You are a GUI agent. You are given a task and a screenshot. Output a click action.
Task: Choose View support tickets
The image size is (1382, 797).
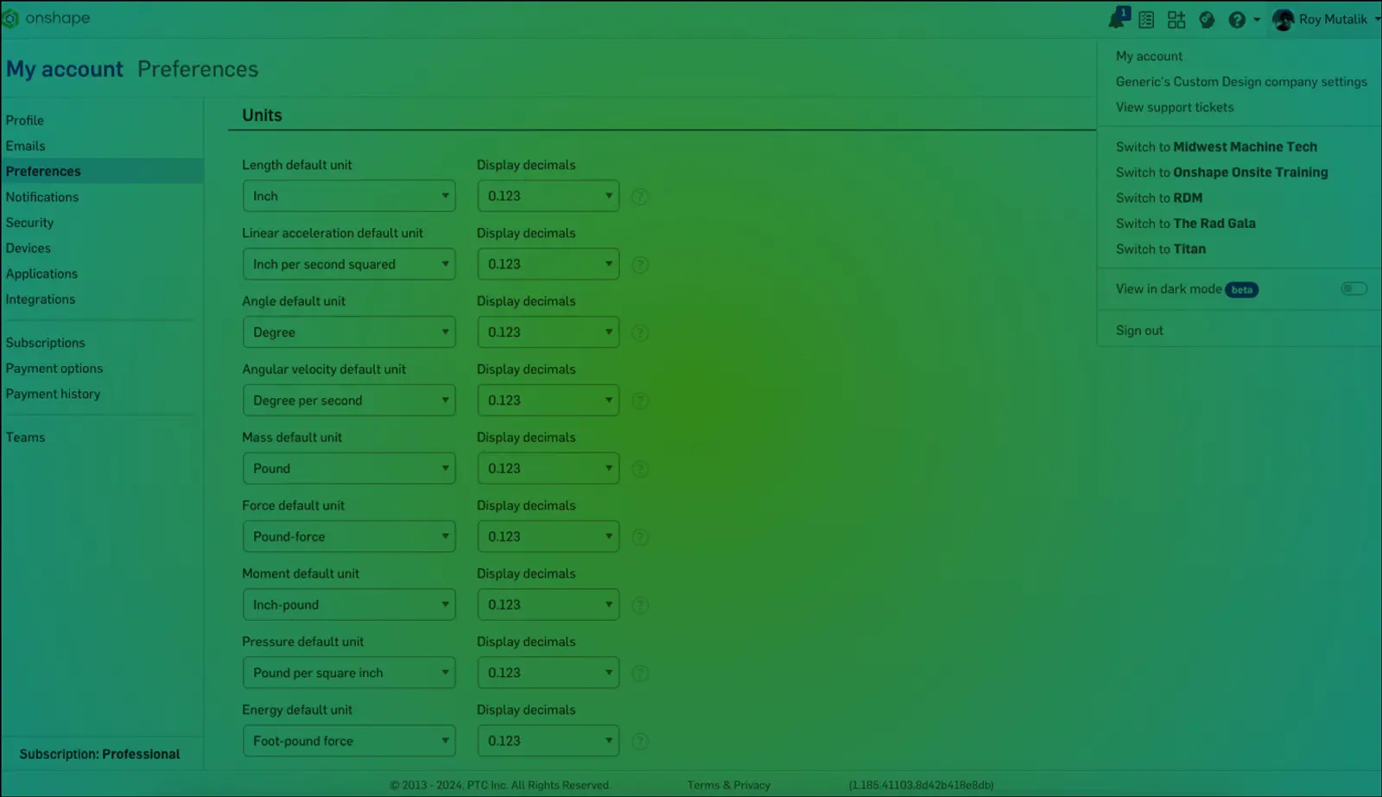1175,107
